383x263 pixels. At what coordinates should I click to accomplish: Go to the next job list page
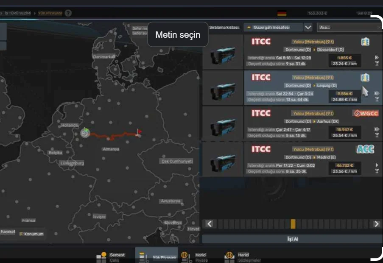tap(376, 224)
